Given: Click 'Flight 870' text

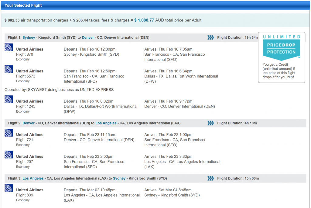Looking at the screenshot, I should point(25,54).
